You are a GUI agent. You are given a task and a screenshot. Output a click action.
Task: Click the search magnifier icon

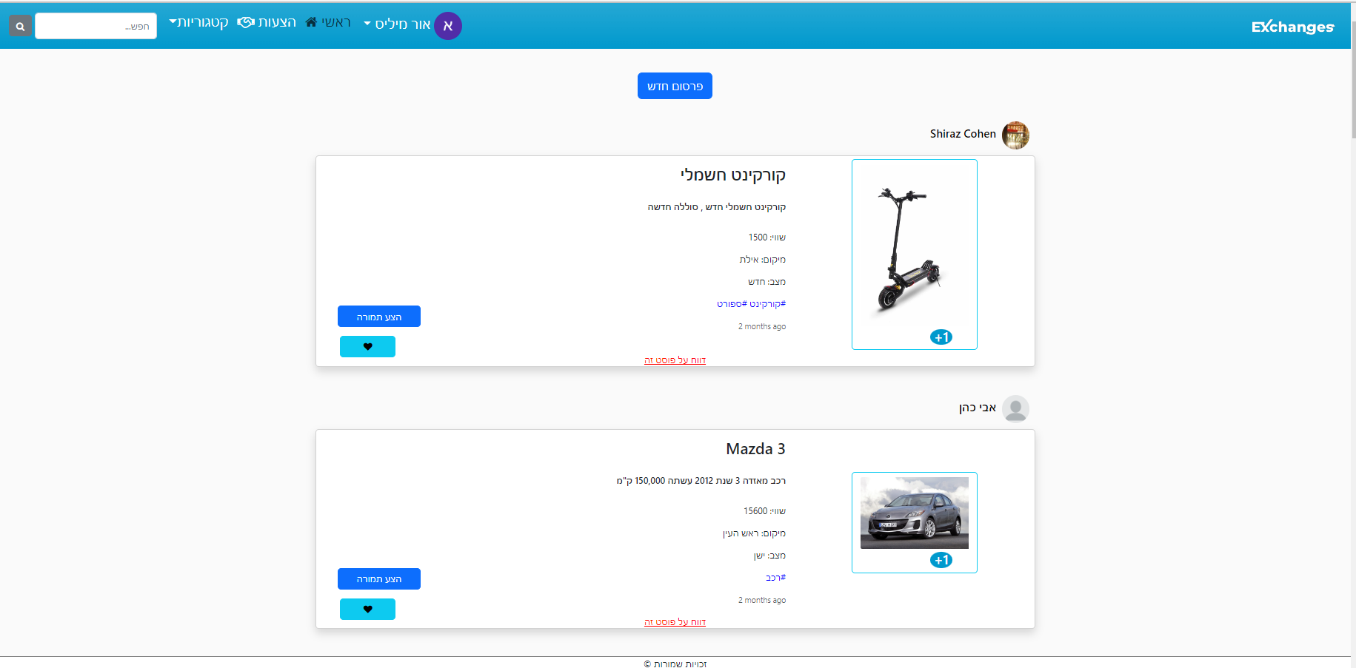click(20, 25)
